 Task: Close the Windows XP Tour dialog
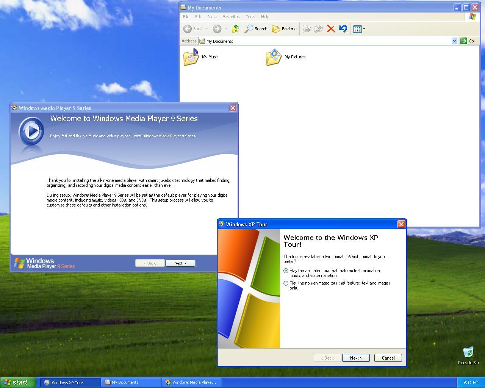pos(401,224)
